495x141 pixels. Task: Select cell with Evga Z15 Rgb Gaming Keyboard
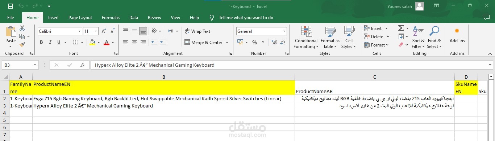[163, 98]
